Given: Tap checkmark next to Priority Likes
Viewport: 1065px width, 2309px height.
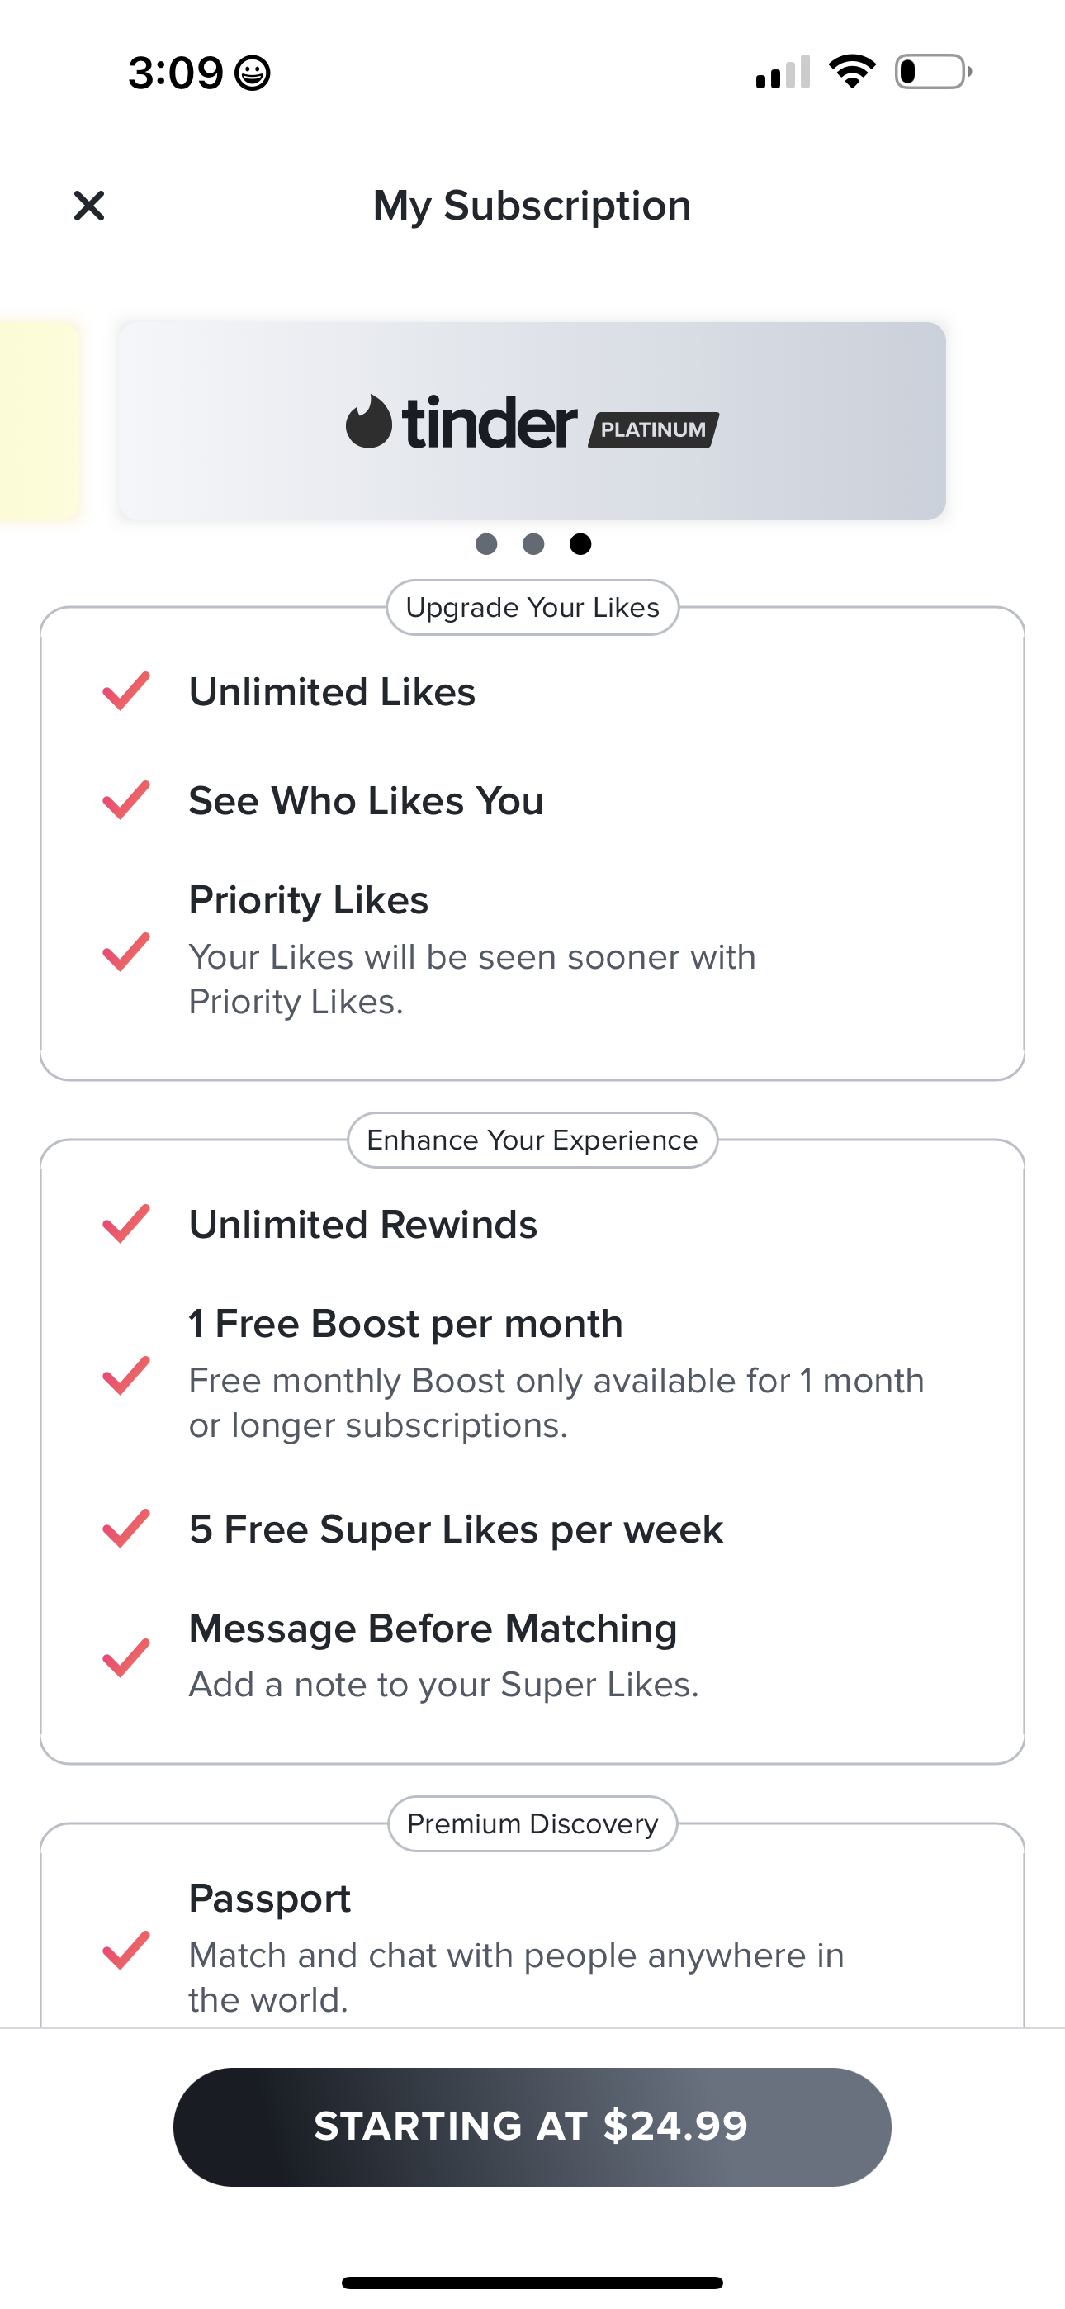Looking at the screenshot, I should (126, 951).
